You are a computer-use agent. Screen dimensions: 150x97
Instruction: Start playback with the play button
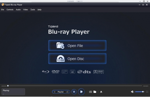click(81, 92)
